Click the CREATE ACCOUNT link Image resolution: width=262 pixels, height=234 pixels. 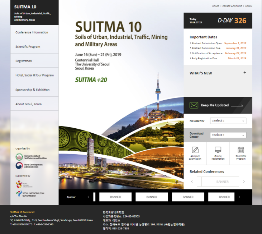(x=232, y=6)
